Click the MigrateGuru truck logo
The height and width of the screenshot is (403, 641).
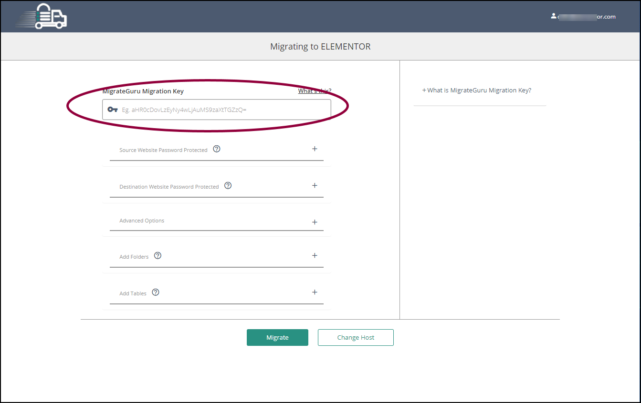[x=42, y=16]
